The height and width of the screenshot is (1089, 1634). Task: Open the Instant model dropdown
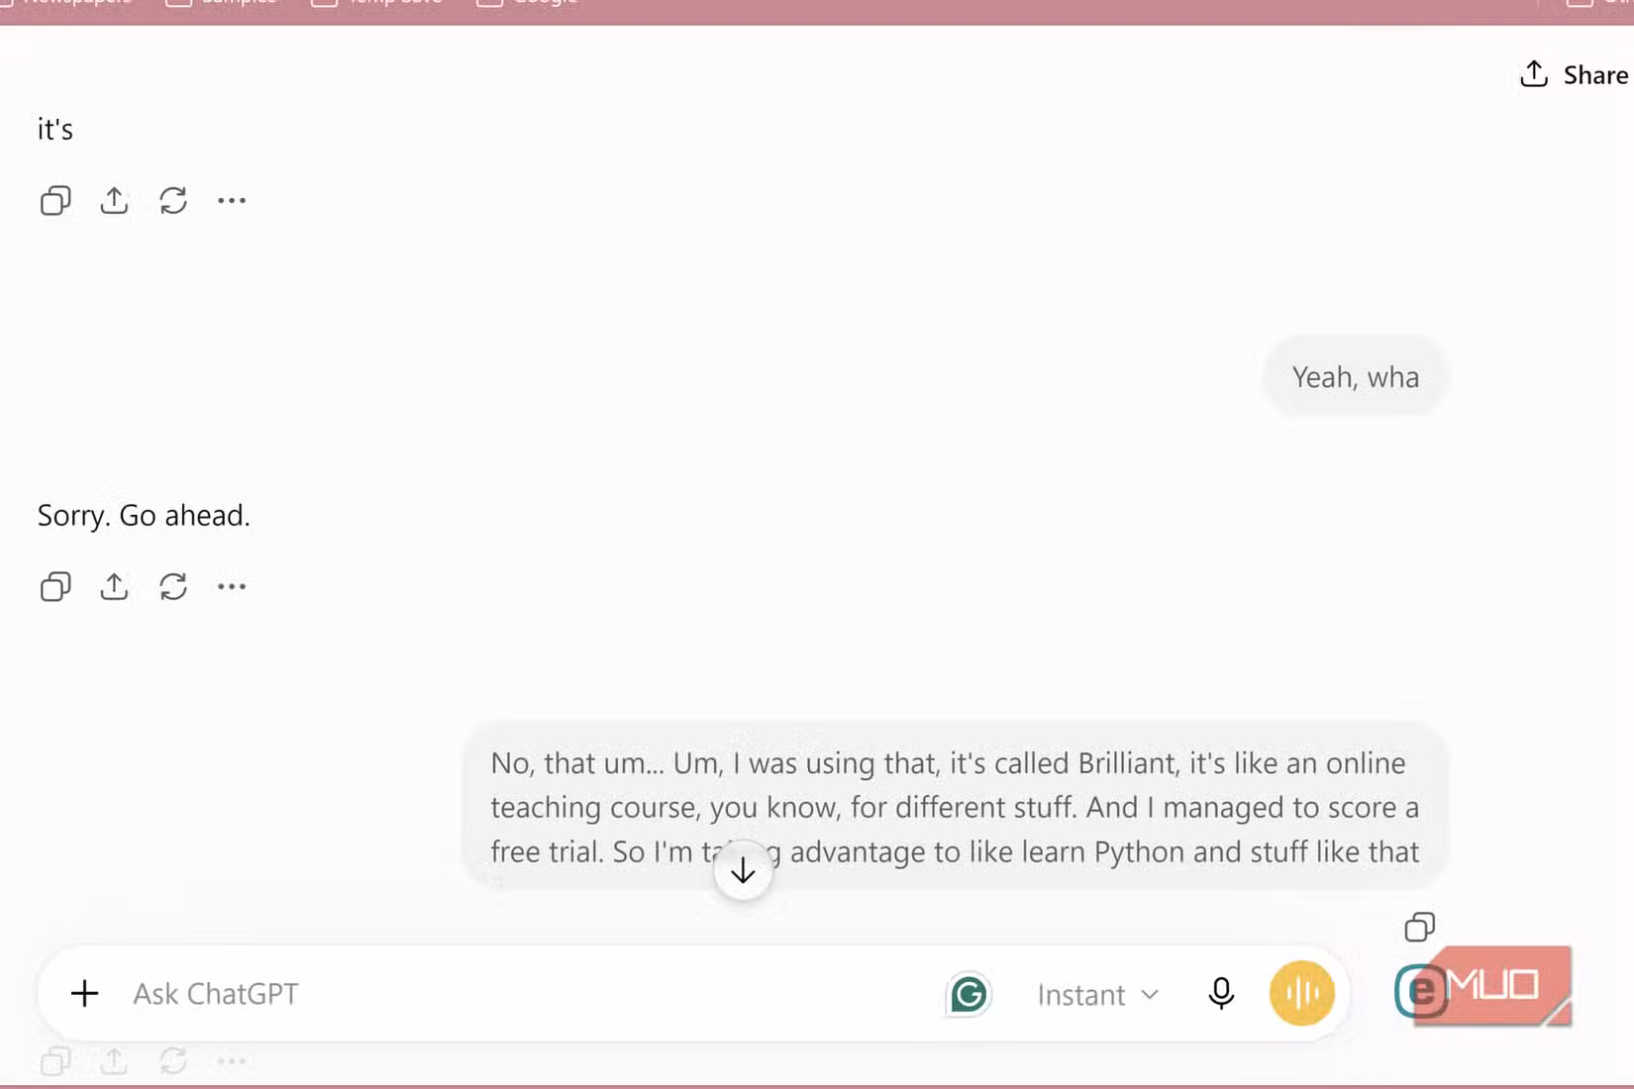[x=1097, y=994]
